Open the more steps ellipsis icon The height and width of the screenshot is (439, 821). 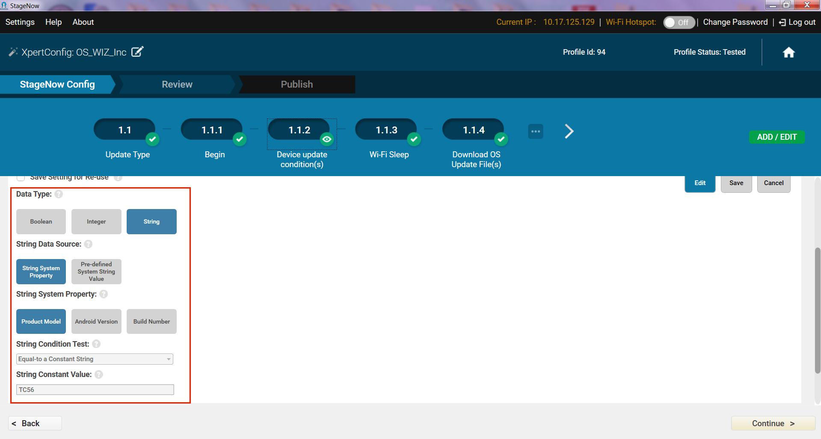tap(535, 131)
